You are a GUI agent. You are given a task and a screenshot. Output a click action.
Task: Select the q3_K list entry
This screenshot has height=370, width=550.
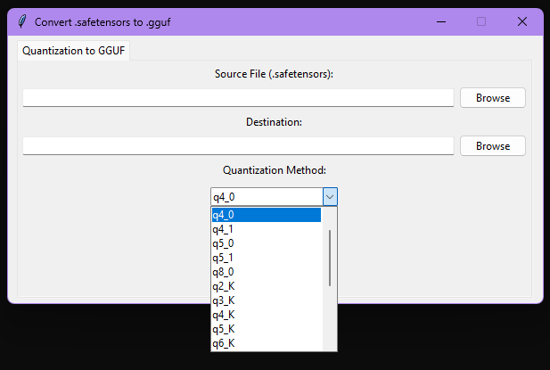[x=266, y=300]
